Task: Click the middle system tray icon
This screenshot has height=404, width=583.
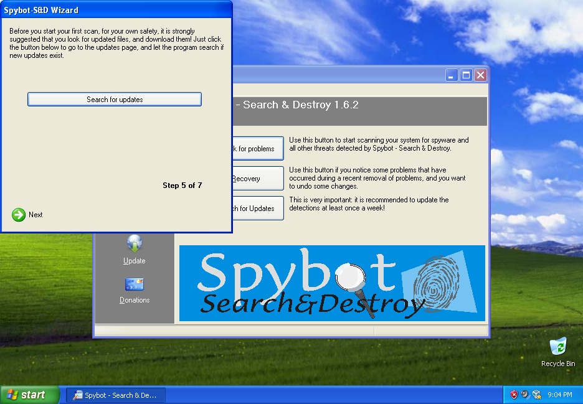Action: coord(525,395)
